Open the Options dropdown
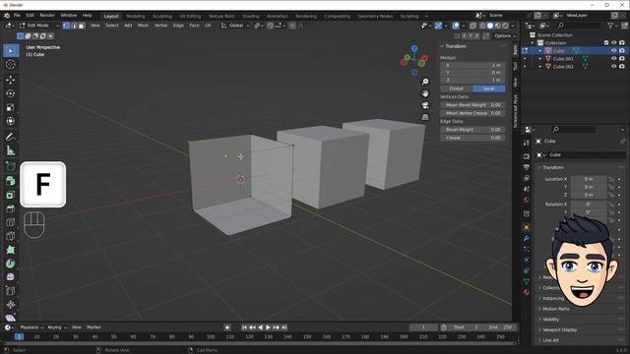Screen dimensions: 630x354 pos(505,36)
